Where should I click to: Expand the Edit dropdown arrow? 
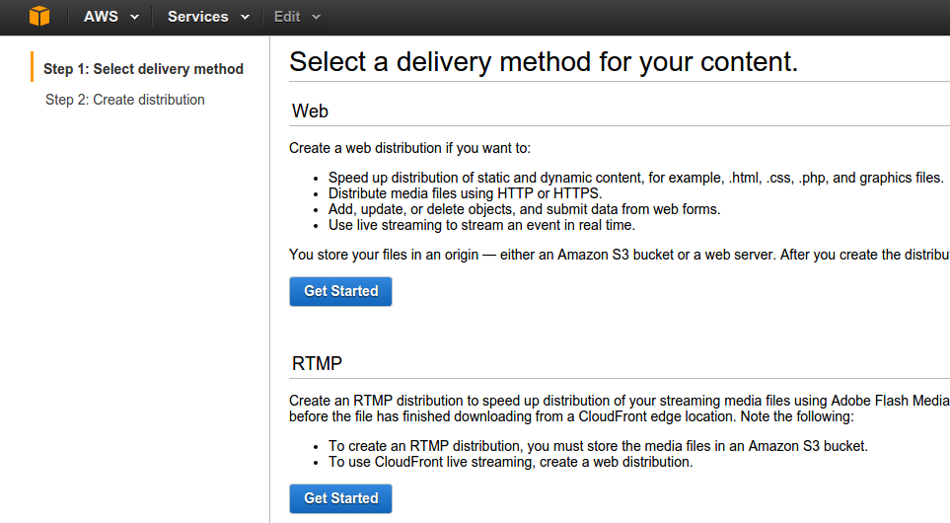click(x=316, y=18)
